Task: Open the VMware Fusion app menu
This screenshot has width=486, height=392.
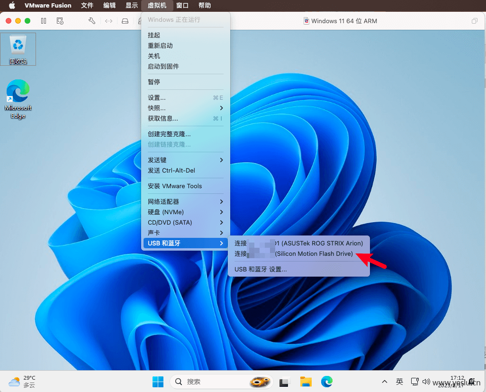Action: click(48, 5)
